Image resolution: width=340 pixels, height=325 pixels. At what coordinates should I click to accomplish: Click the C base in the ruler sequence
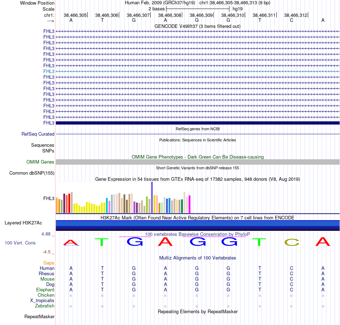(291, 20)
